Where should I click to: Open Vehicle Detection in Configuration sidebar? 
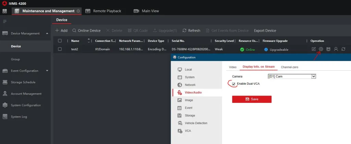point(196,123)
